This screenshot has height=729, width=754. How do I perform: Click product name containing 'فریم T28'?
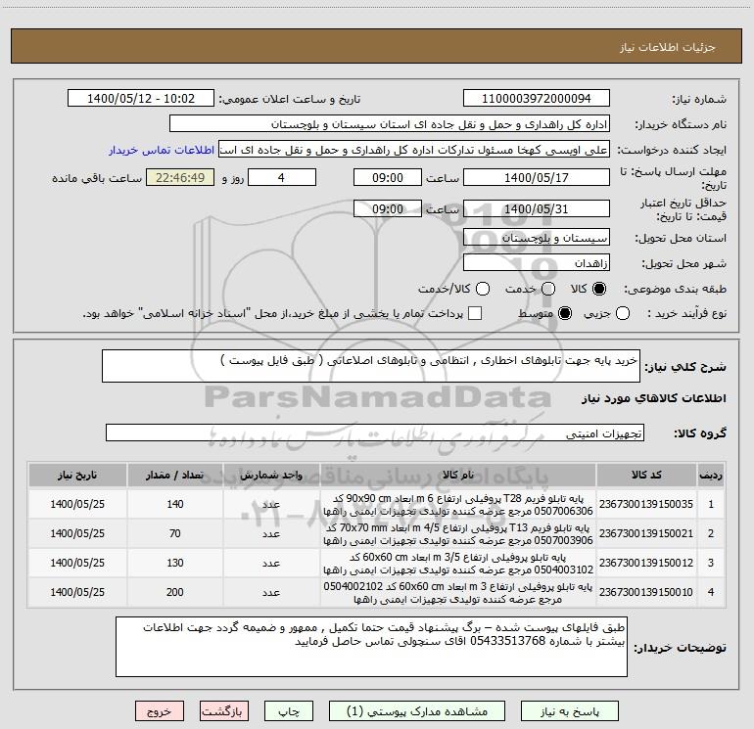click(458, 504)
